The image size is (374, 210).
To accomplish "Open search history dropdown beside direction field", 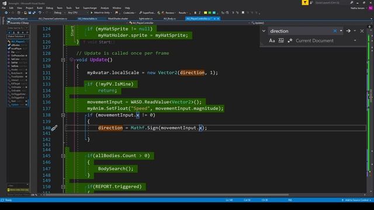I will click(x=341, y=31).
